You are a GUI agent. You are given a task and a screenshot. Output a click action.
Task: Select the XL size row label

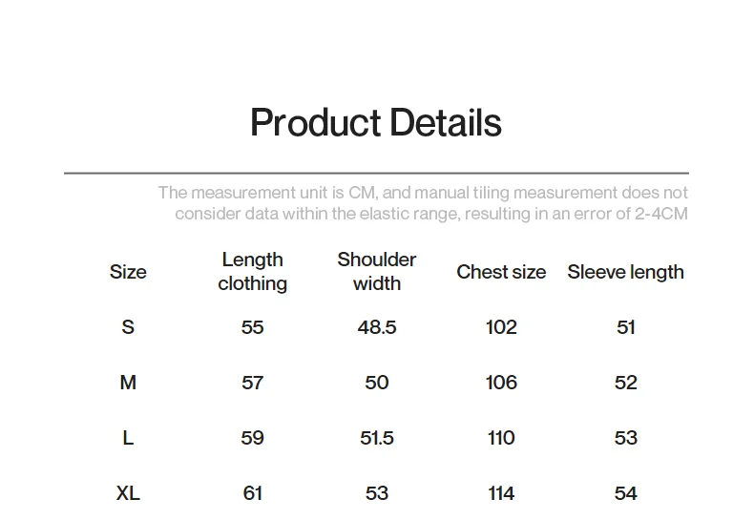click(x=128, y=493)
